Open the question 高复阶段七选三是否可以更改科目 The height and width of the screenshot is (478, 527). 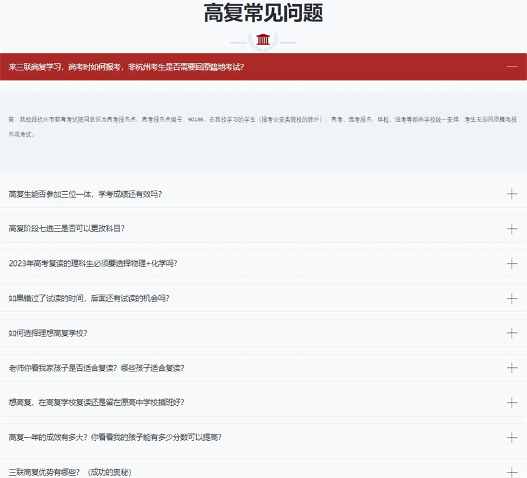67,229
